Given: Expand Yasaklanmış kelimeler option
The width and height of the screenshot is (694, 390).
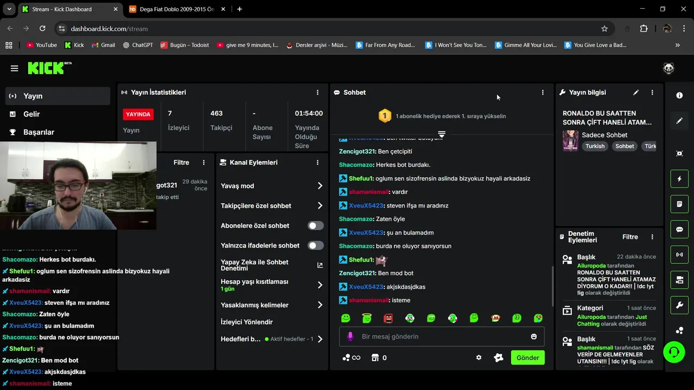Looking at the screenshot, I should click(x=320, y=305).
